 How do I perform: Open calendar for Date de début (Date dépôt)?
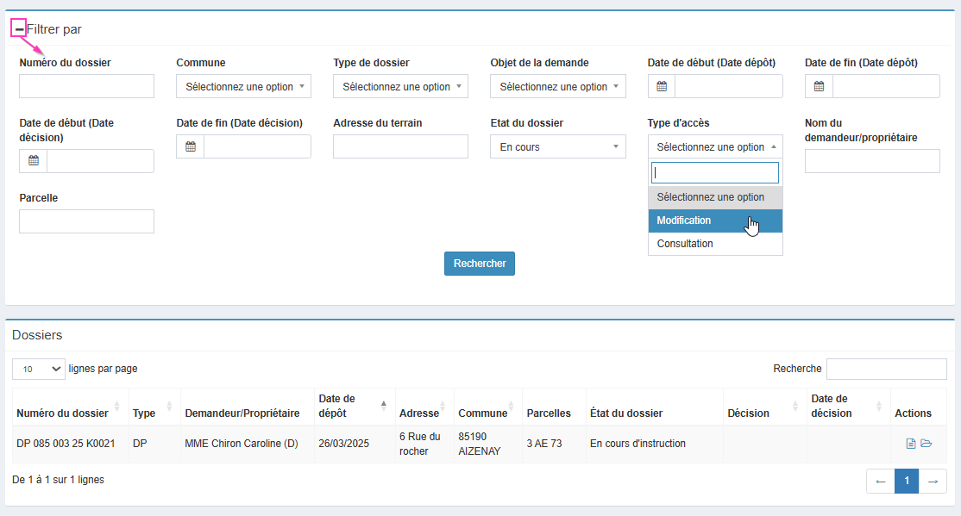coord(662,86)
